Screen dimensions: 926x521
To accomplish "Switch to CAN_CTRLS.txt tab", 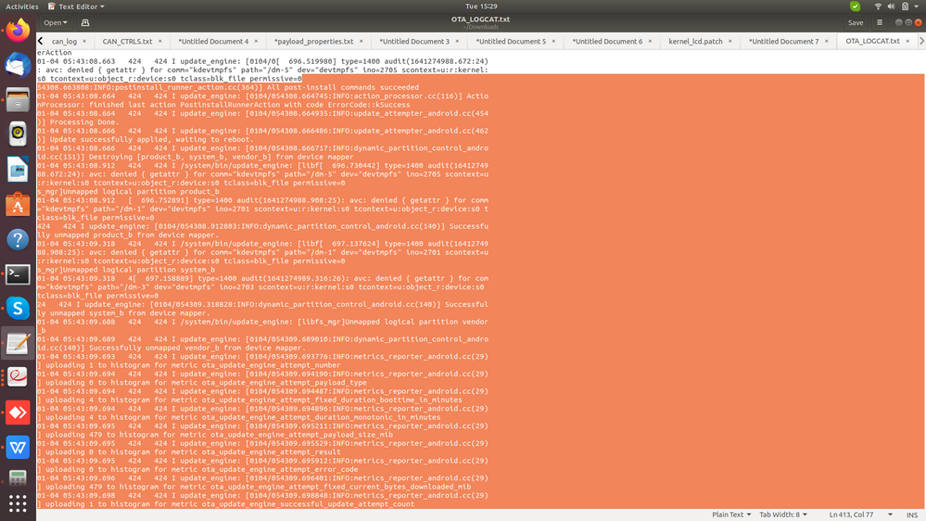I will 127,42.
